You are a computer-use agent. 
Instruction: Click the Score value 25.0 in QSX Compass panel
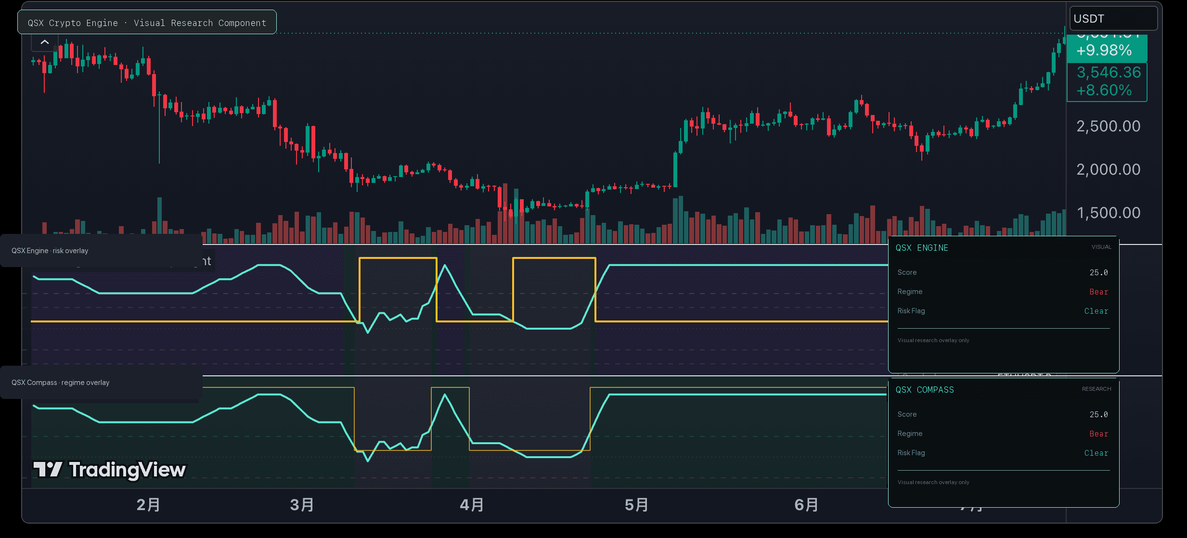pos(1098,415)
